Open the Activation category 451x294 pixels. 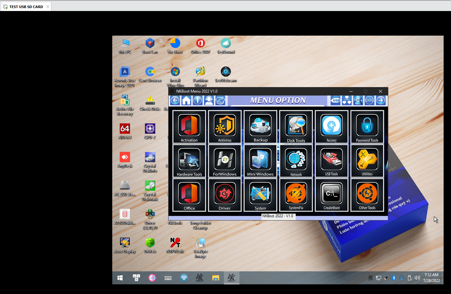189,127
